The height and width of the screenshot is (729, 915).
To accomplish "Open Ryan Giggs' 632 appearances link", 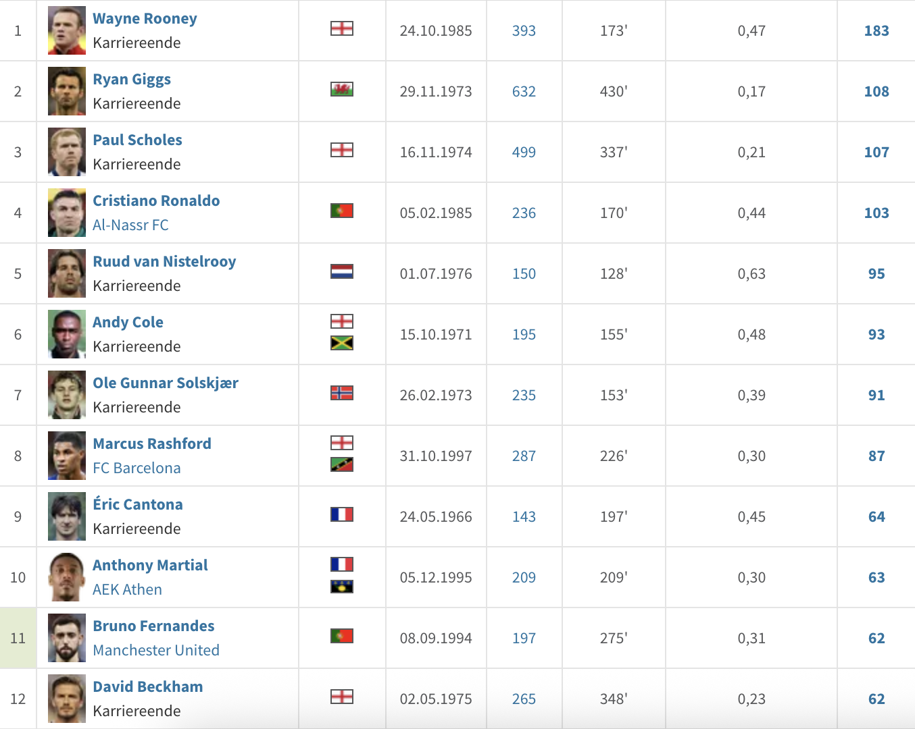I will pyautogui.click(x=524, y=92).
